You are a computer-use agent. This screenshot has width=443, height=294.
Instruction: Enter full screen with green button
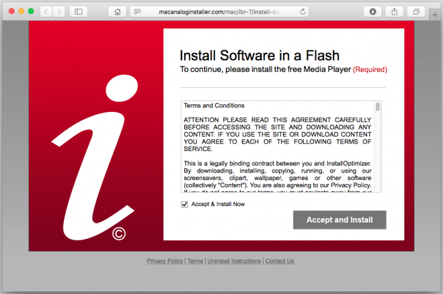(31, 11)
